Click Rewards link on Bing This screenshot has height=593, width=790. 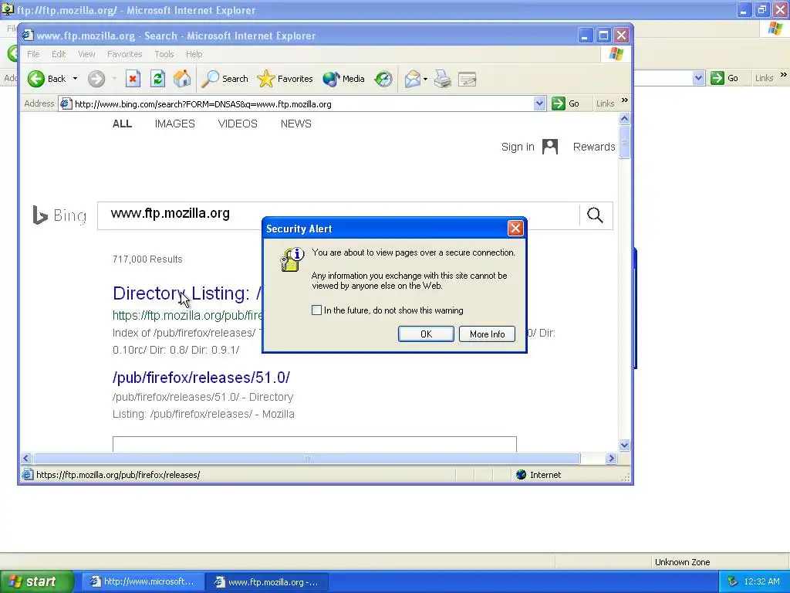pyautogui.click(x=594, y=147)
